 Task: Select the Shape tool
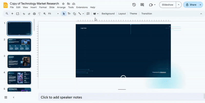coord(74,14)
